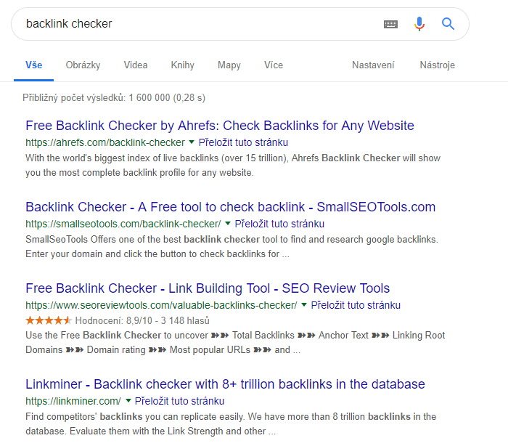Open the Nástroje search tools

(438, 65)
